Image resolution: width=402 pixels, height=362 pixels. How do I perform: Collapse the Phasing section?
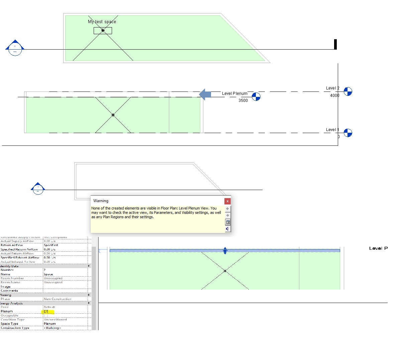(88, 295)
